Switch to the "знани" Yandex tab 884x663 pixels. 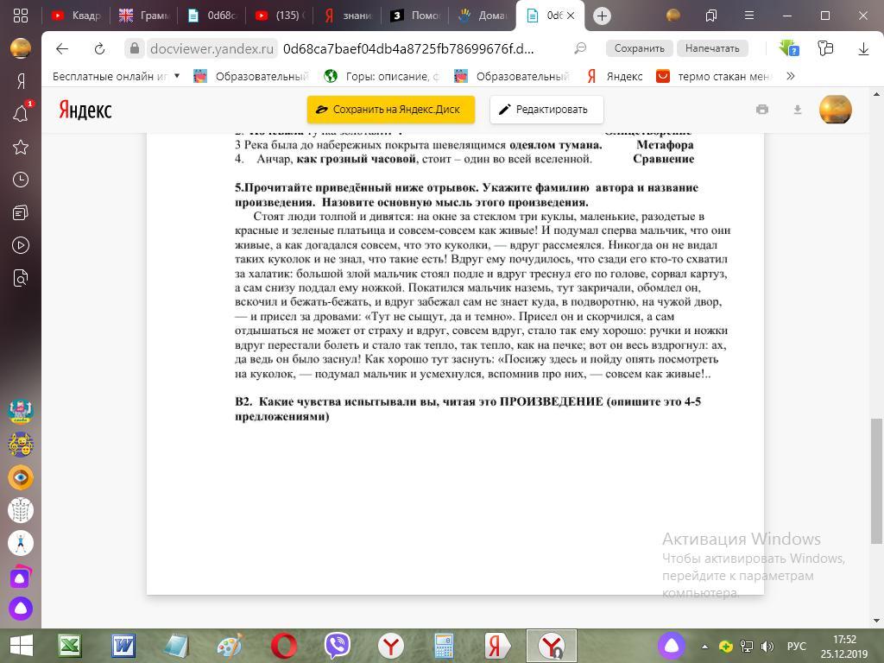(x=348, y=16)
